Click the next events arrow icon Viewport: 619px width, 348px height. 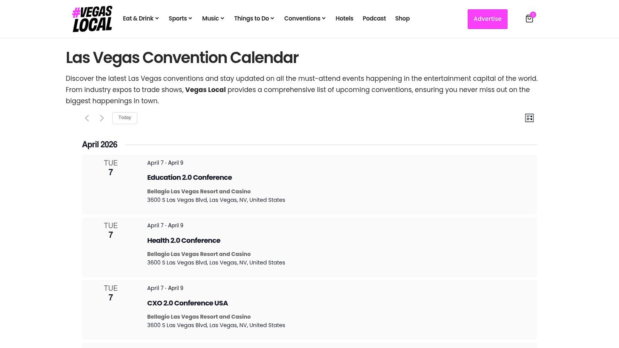[x=102, y=118]
